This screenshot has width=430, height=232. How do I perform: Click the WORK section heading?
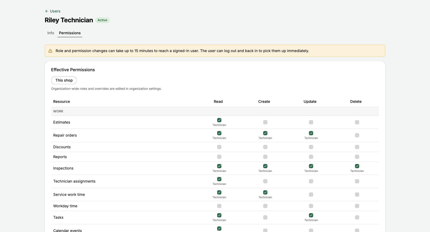click(58, 111)
